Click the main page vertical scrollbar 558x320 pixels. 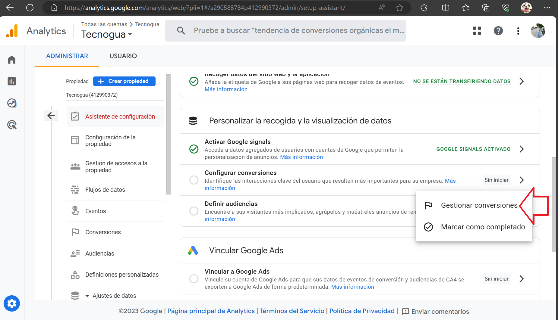click(554, 205)
